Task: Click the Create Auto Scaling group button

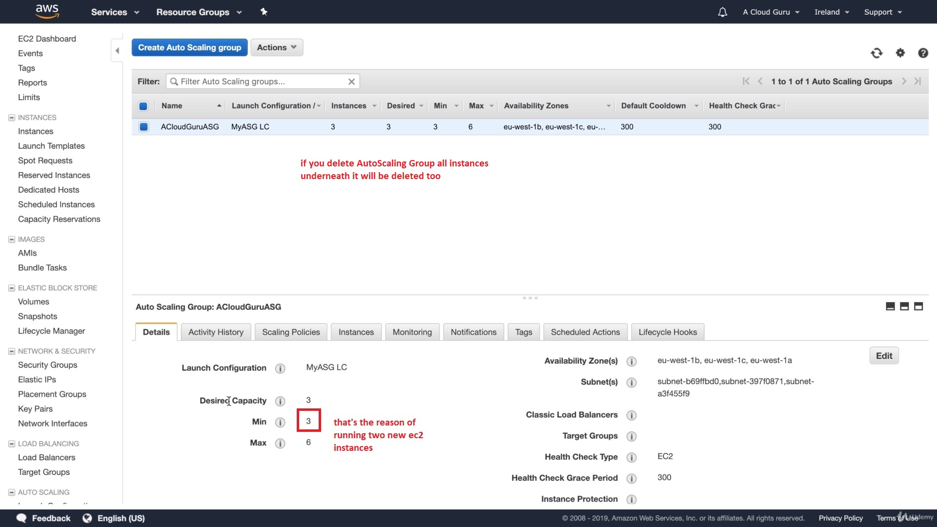Action: [189, 47]
